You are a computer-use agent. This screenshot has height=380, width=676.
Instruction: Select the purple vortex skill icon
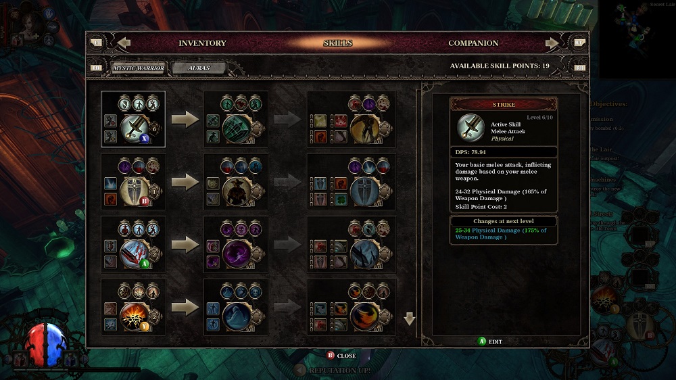tap(237, 254)
